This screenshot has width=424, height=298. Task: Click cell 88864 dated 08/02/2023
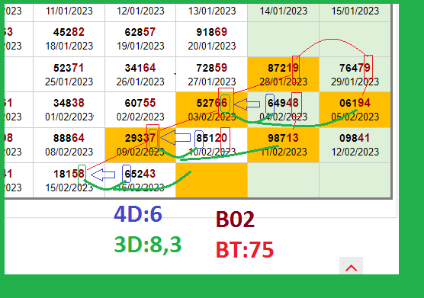click(69, 145)
